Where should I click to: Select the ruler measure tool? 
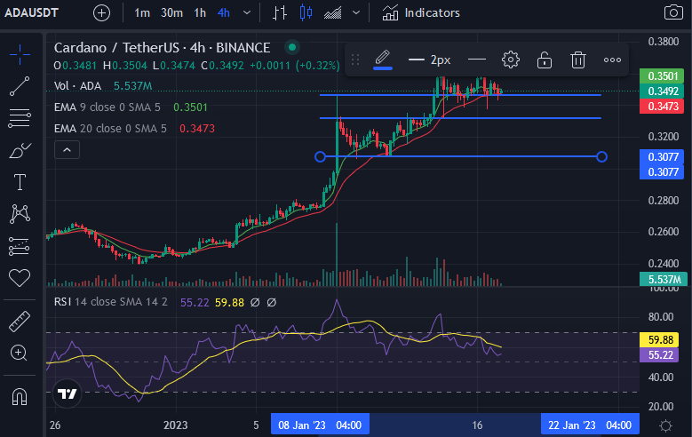[20, 322]
